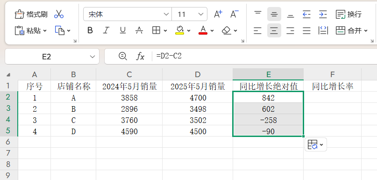Decrease font size with the A- icon

coord(235,14)
